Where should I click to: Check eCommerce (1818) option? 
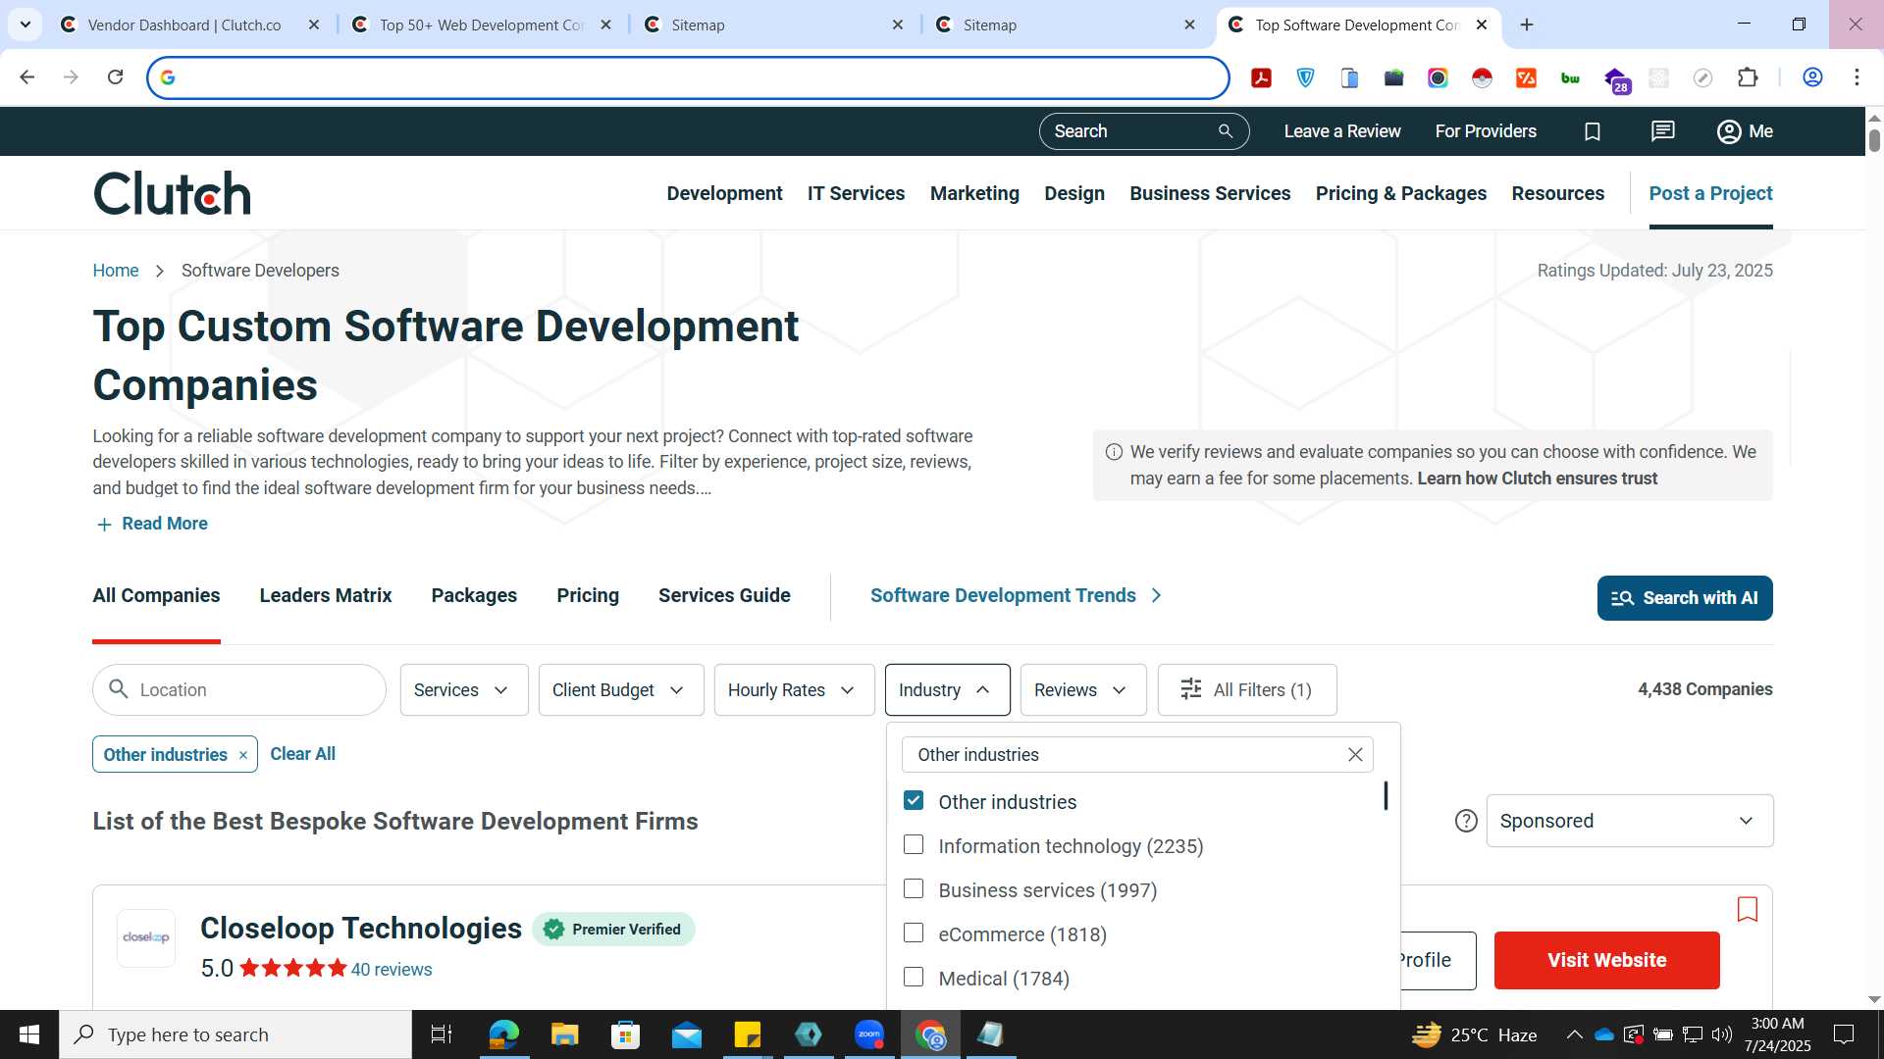pyautogui.click(x=914, y=933)
